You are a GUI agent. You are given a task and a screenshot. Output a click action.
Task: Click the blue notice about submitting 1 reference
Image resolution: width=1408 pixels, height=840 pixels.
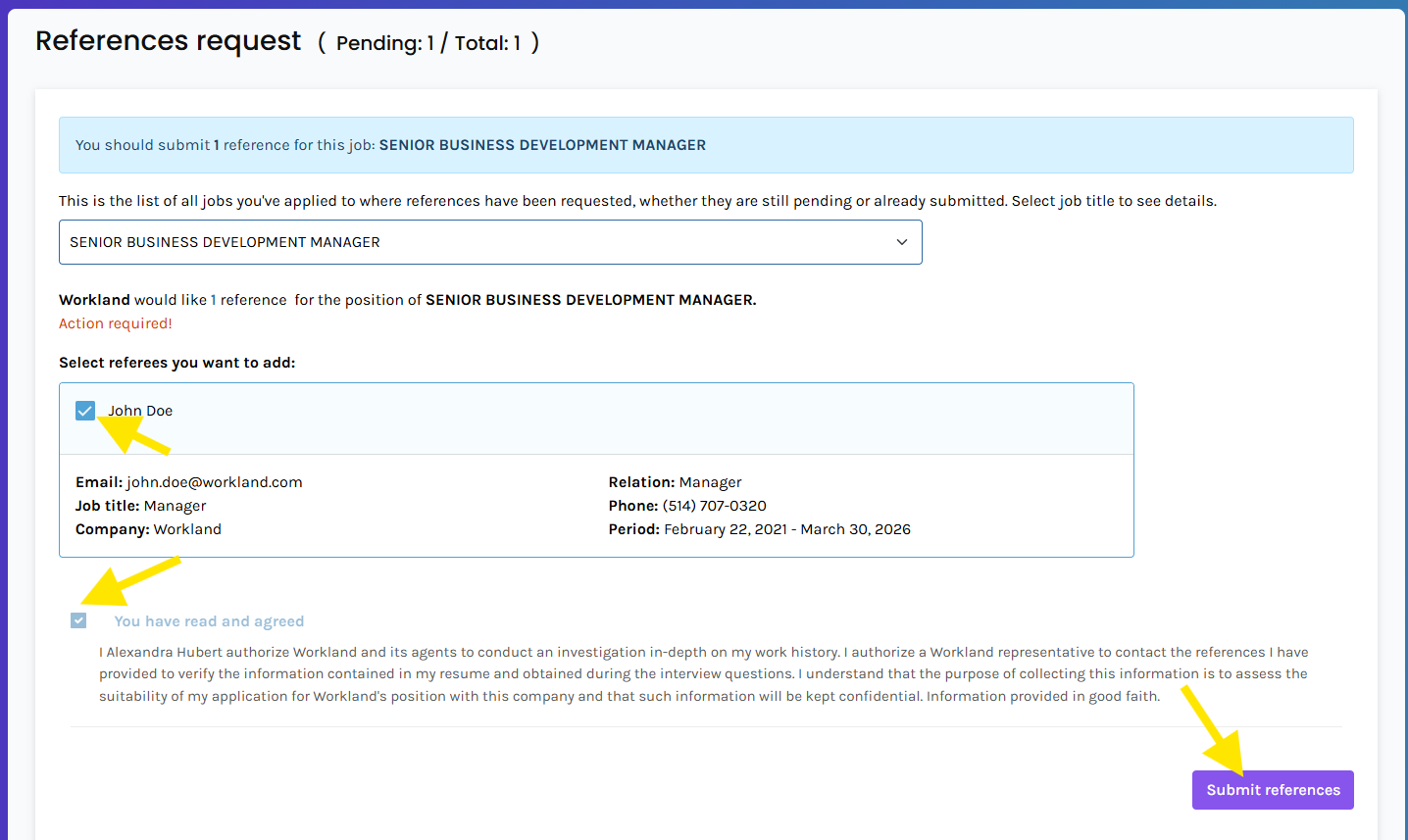[706, 145]
